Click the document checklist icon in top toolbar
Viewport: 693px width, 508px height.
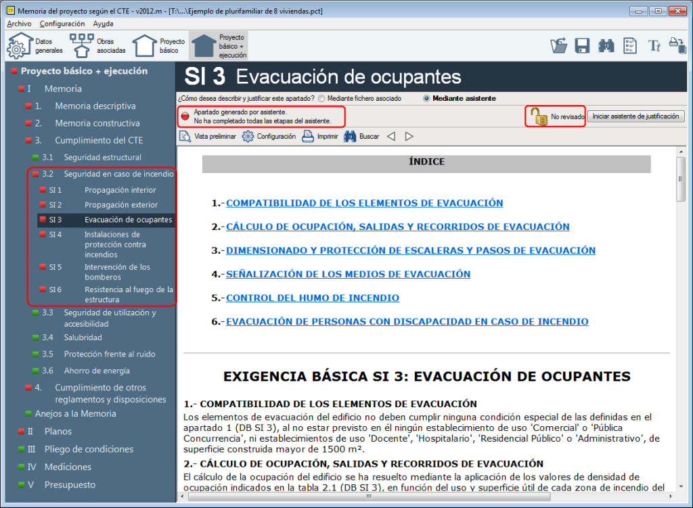pos(630,45)
